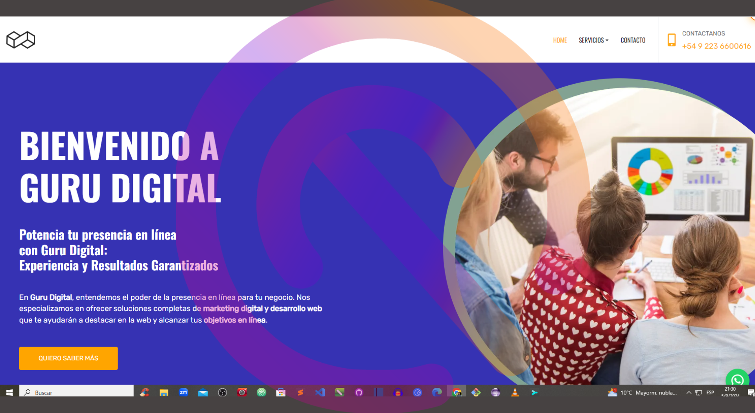Click the QUIERO SABER MÁS button
This screenshot has height=413, width=755.
pyautogui.click(x=68, y=358)
